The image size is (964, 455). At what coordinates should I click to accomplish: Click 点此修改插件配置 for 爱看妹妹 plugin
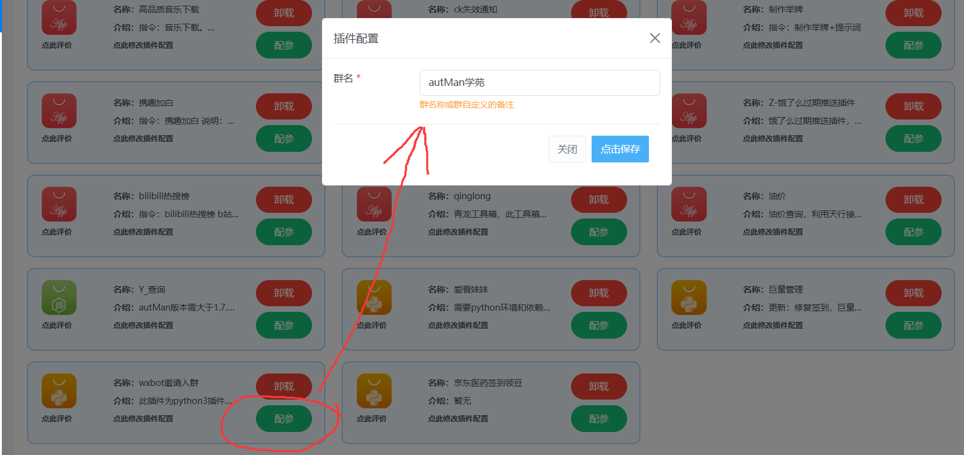point(458,325)
